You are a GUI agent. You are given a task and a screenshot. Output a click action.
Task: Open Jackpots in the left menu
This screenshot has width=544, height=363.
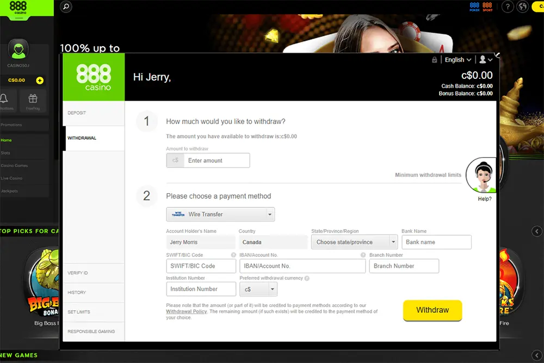click(24, 191)
